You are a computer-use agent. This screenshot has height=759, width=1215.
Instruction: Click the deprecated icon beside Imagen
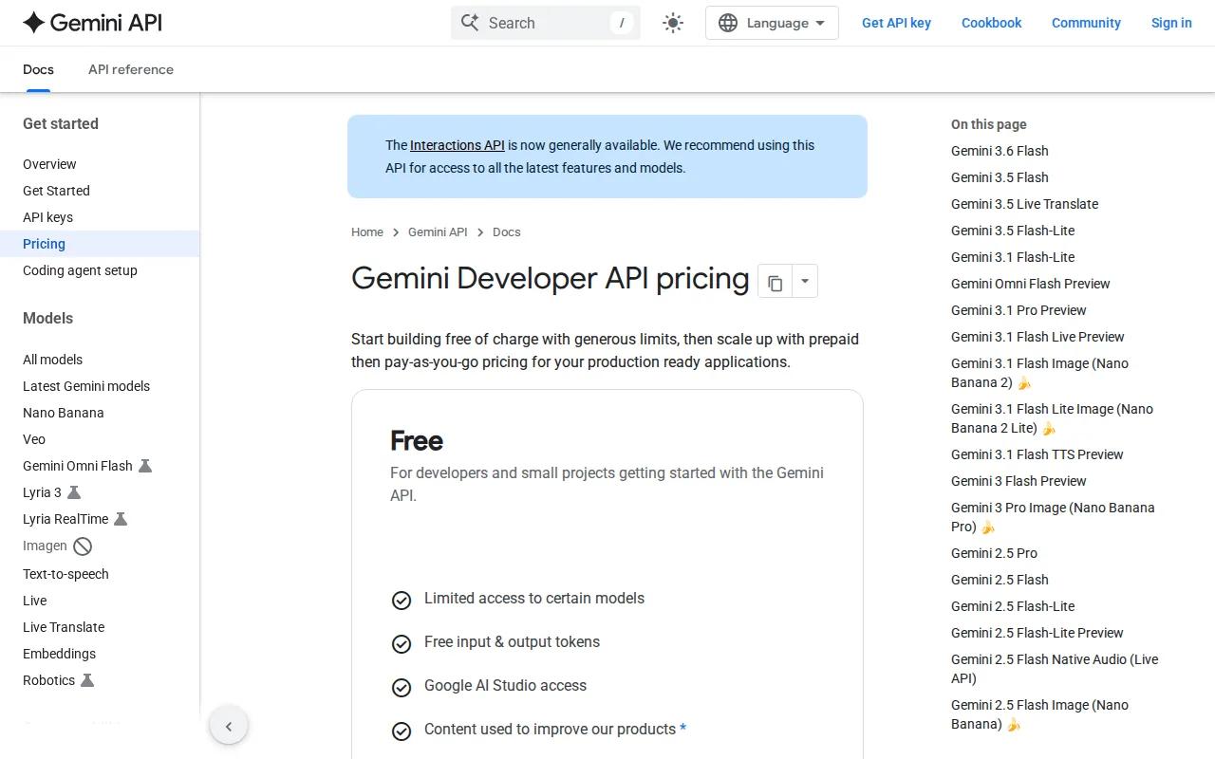(x=83, y=546)
